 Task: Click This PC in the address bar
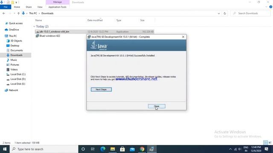(x=33, y=13)
